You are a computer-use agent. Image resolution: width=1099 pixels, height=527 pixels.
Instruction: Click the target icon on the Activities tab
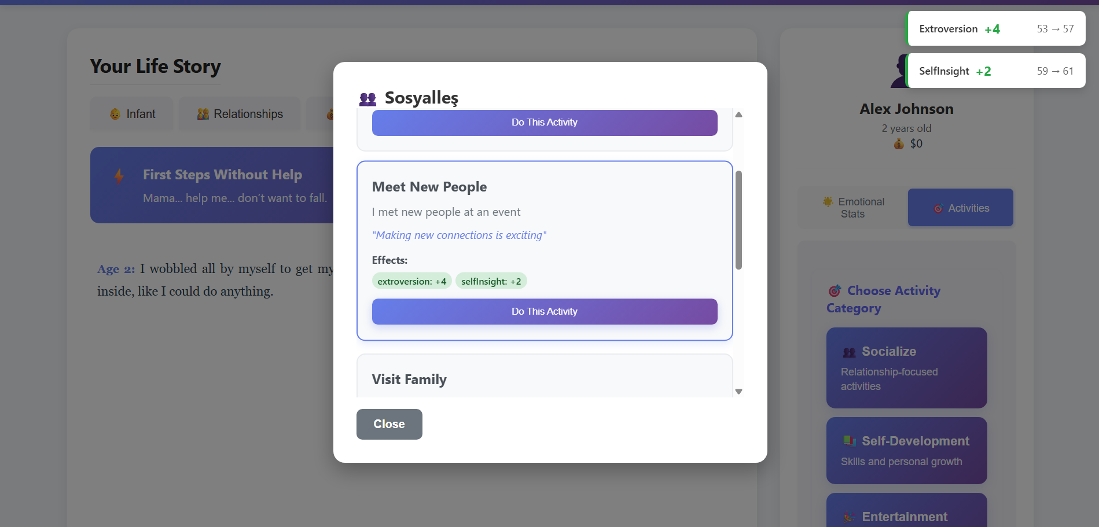938,209
